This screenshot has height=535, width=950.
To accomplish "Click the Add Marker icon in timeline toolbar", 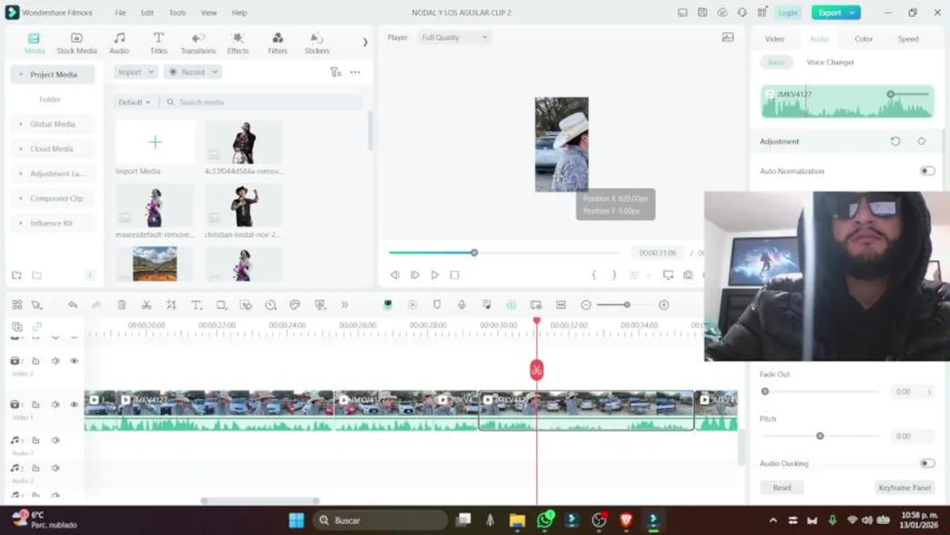I will 437,305.
